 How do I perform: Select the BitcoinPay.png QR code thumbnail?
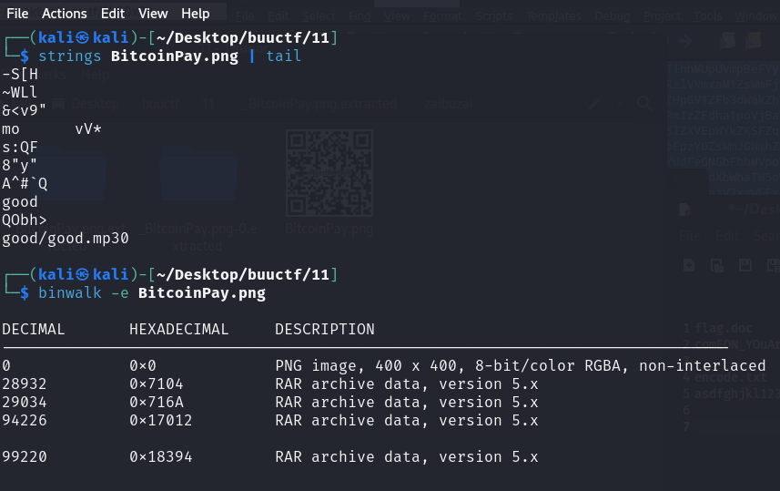pos(329,173)
